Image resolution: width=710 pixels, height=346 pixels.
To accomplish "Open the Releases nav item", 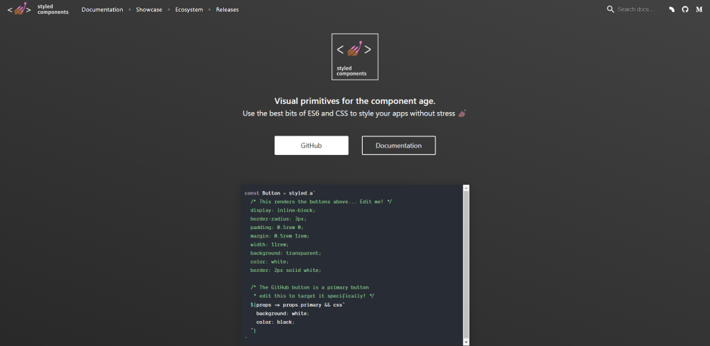I will click(x=227, y=10).
